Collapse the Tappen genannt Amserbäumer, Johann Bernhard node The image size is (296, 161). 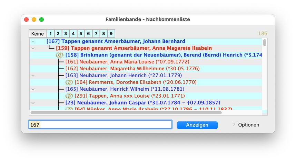33,42
